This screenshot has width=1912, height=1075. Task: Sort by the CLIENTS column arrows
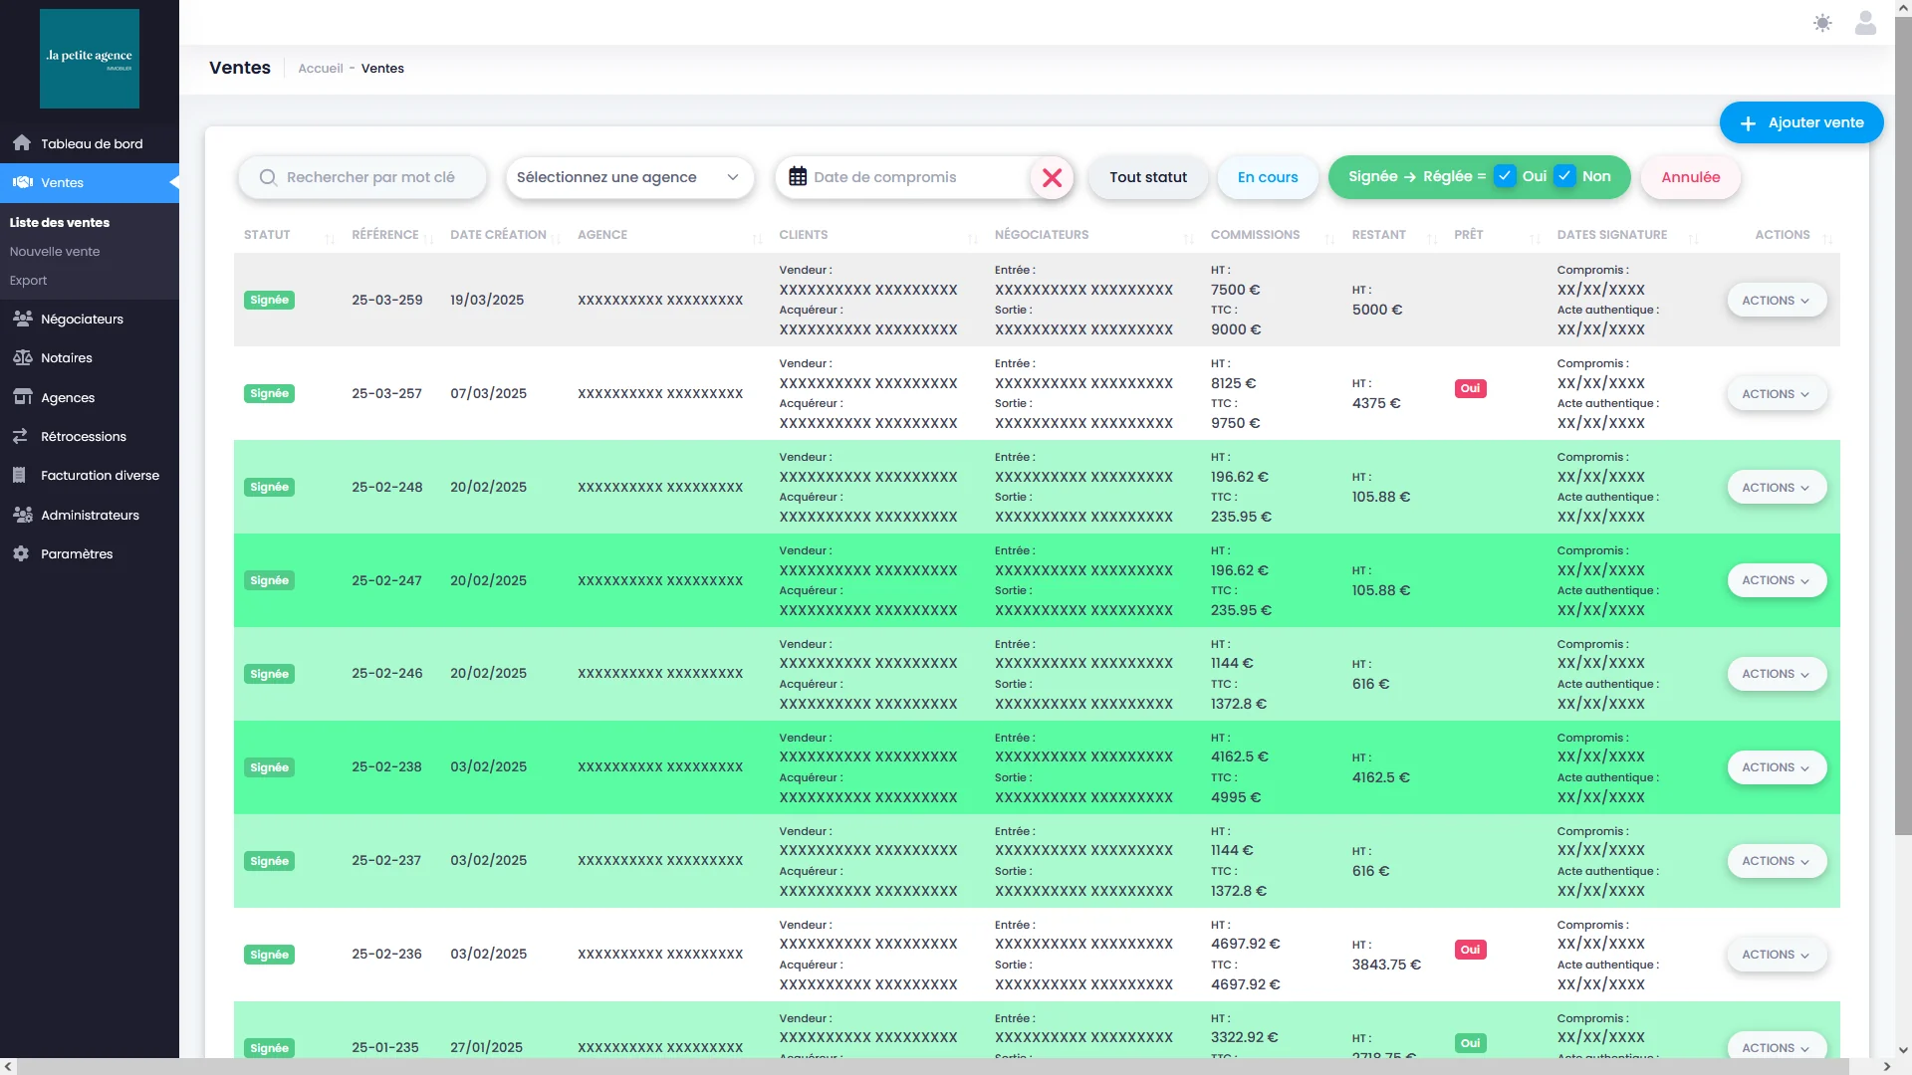coord(973,237)
